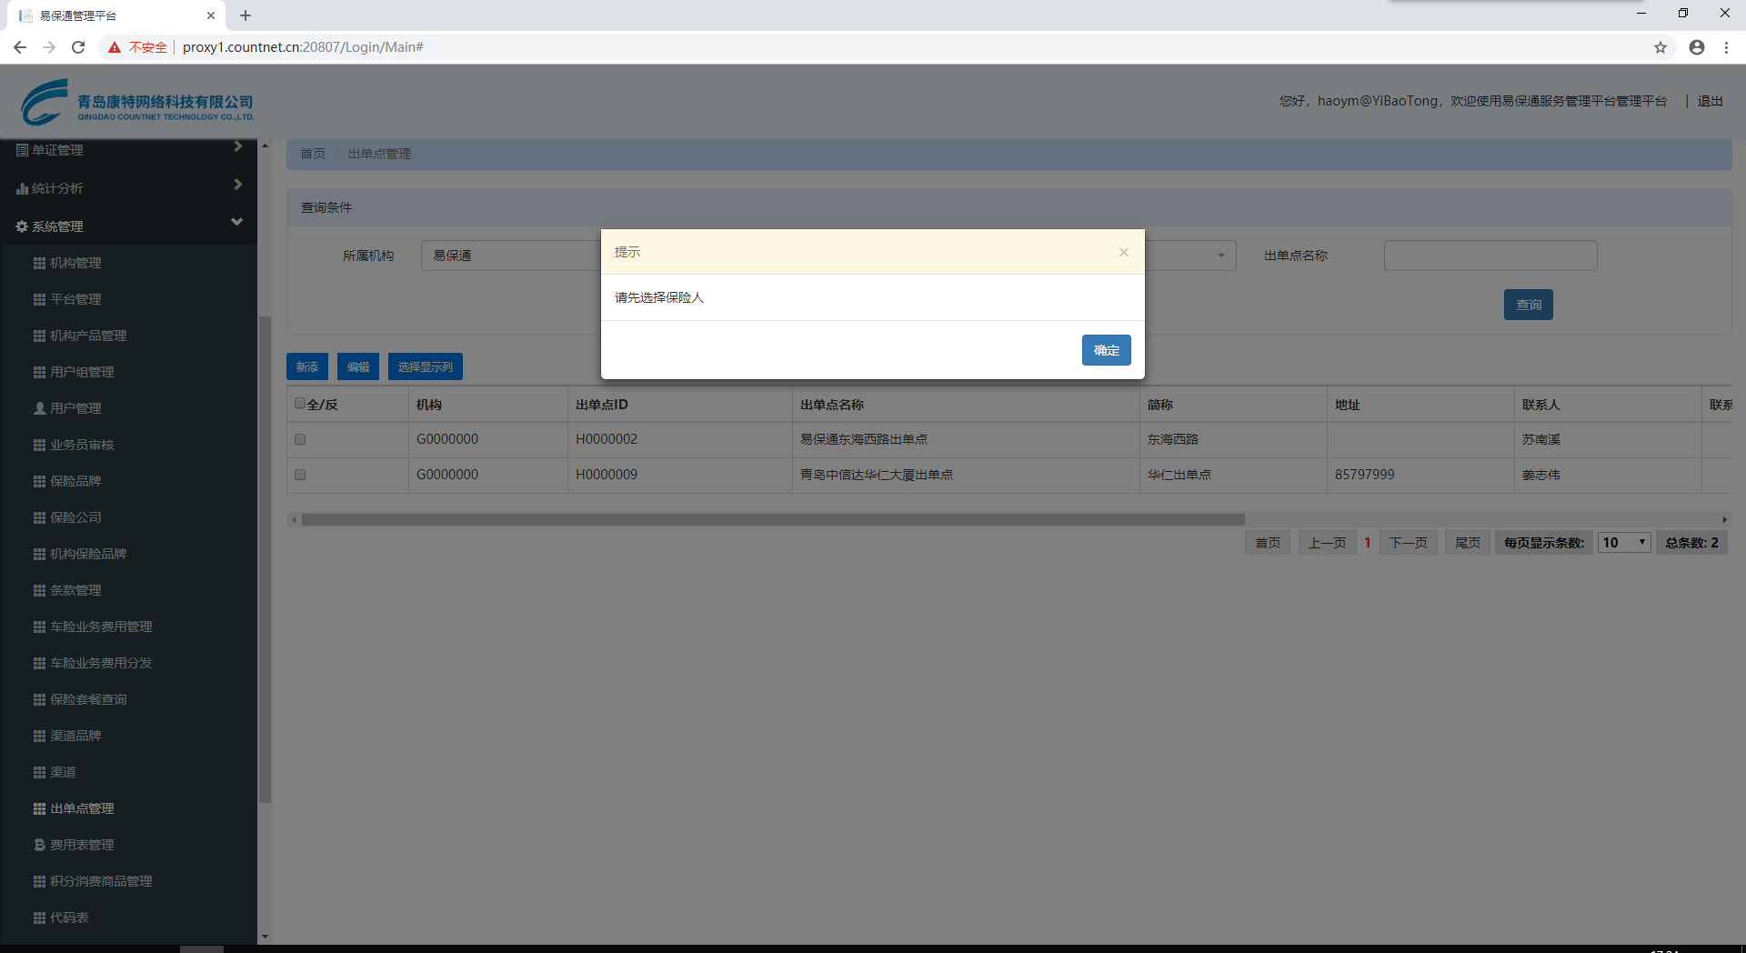
Task: Reload the page with the refresh icon
Action: 78,47
